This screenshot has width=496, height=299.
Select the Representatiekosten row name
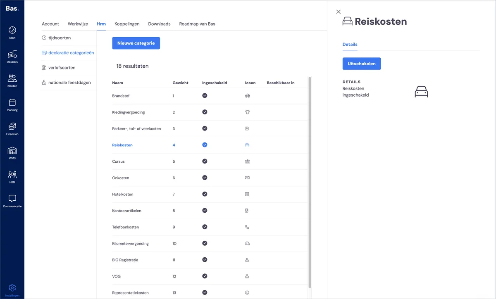point(131,293)
